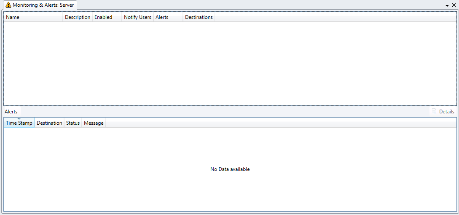Open alert Details via its text label
The width and height of the screenshot is (459, 215).
coord(447,112)
